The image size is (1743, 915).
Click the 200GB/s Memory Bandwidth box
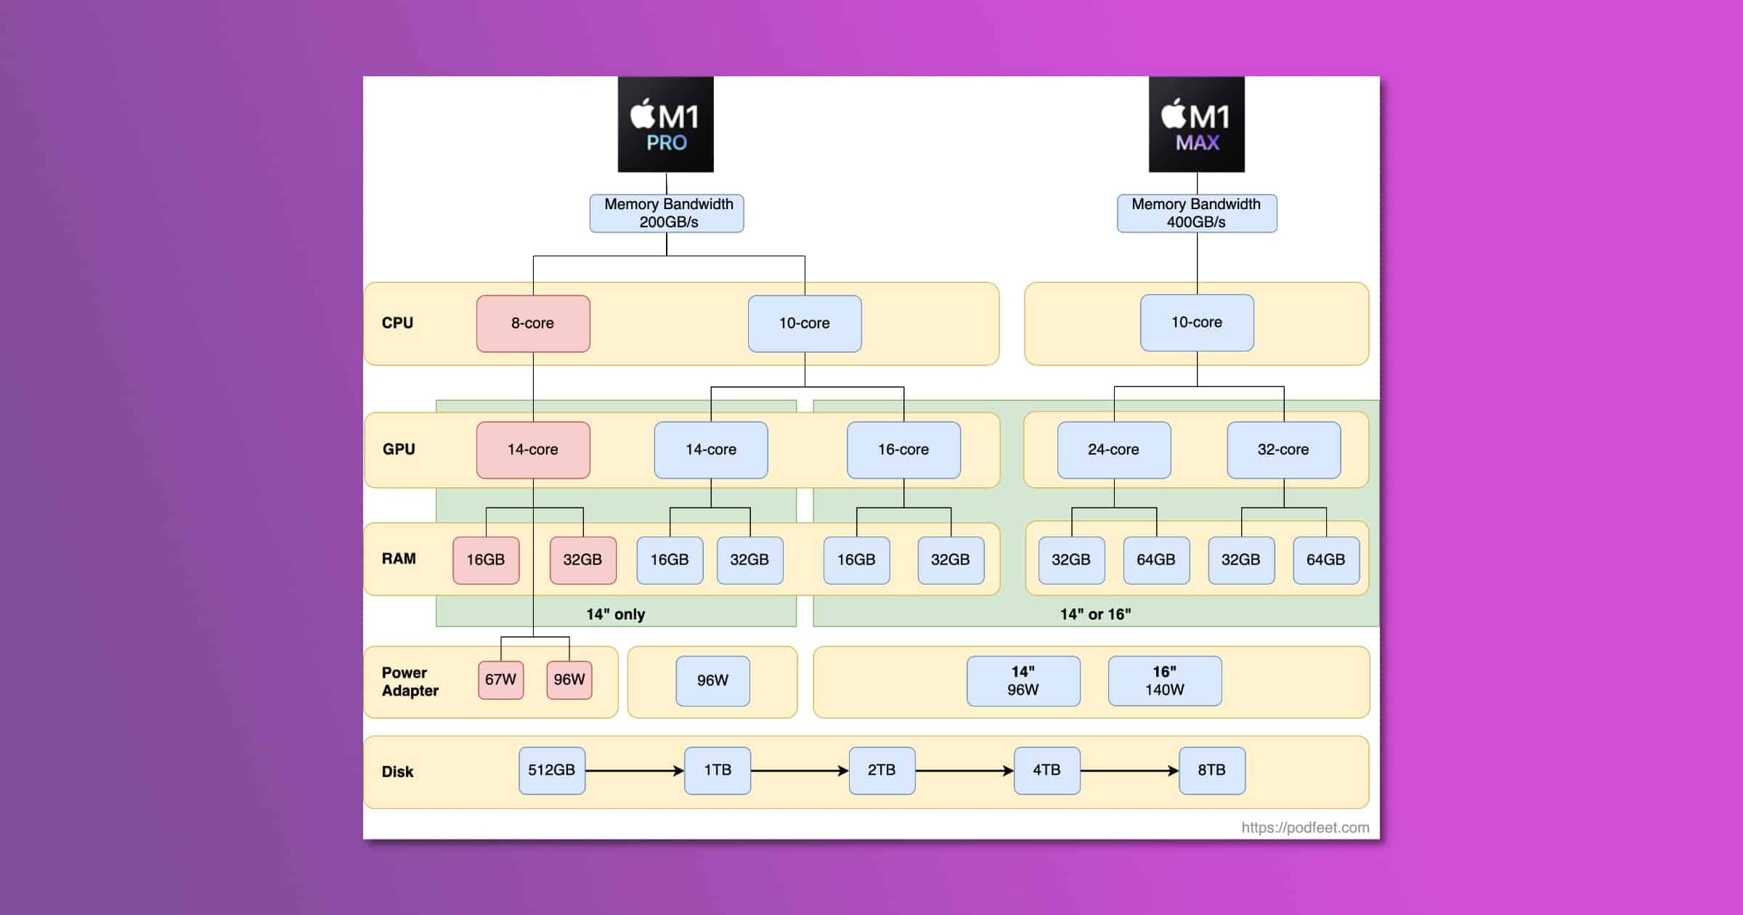coord(667,213)
